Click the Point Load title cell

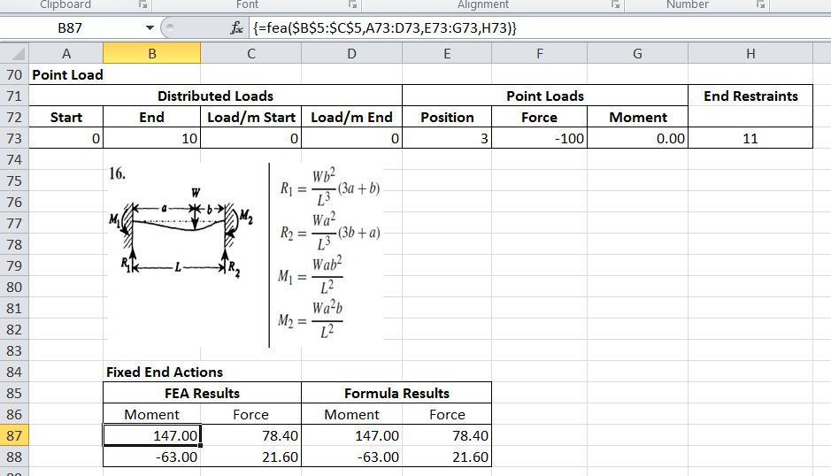click(67, 75)
